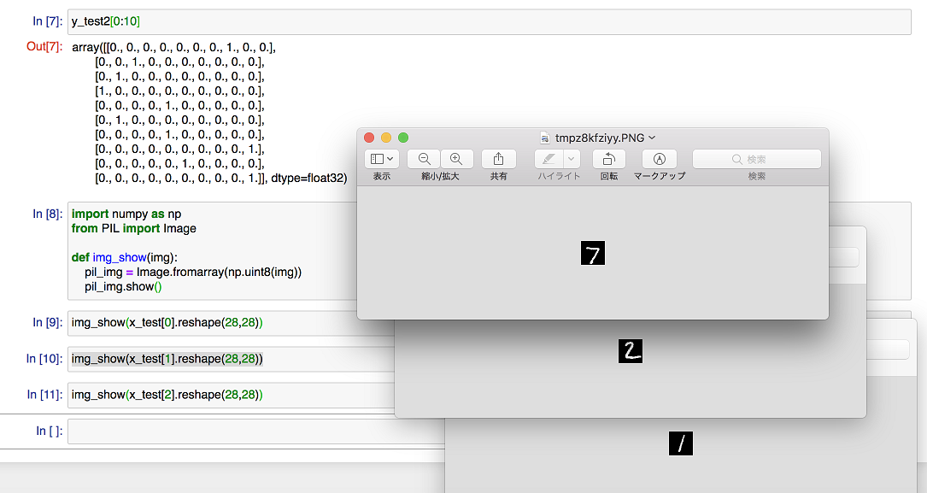Viewport: 927px width, 493px height.
Task: Click the Preview search field
Action: coord(756,159)
